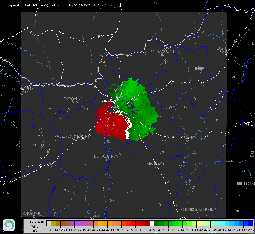Image resolution: width=255 pixels, height=234 pixels.
Task: Click the small orange echo near the northern border
Action: (x=104, y=62)
